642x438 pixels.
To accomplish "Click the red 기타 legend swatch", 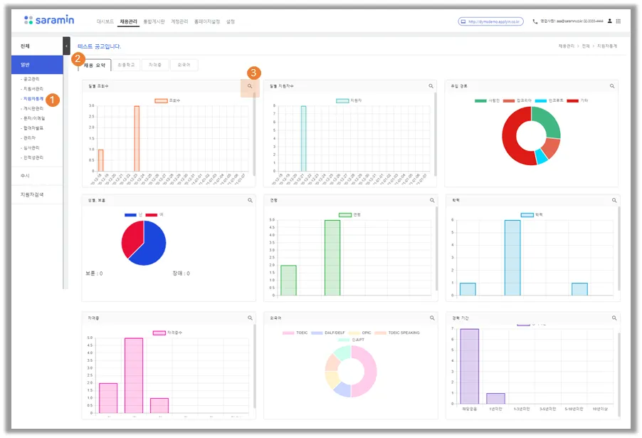I will (572, 100).
